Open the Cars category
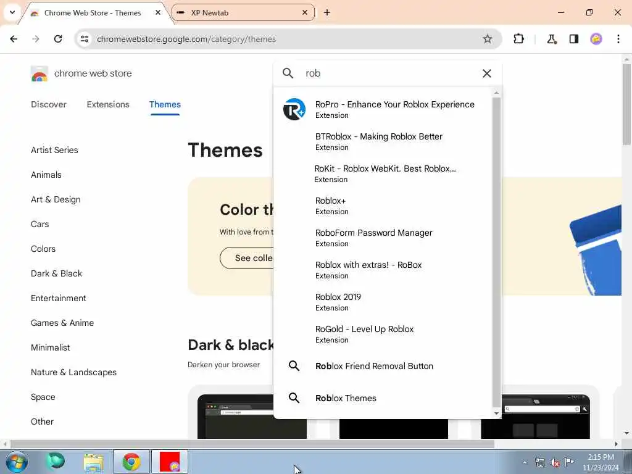Viewport: 632px width, 474px height. tap(39, 224)
